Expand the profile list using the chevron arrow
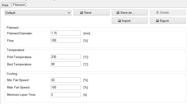 69,13
